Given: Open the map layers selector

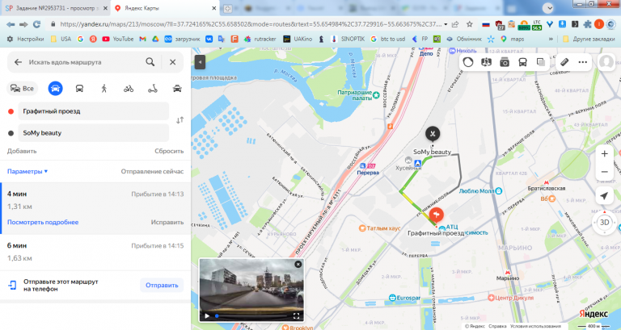Looking at the screenshot, I should pyautogui.click(x=541, y=62).
